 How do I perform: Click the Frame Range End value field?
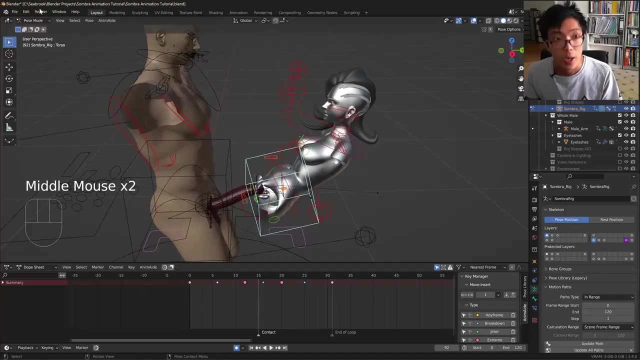(607, 312)
